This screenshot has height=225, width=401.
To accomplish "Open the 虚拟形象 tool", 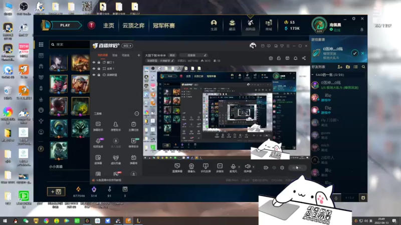I will (116, 159).
